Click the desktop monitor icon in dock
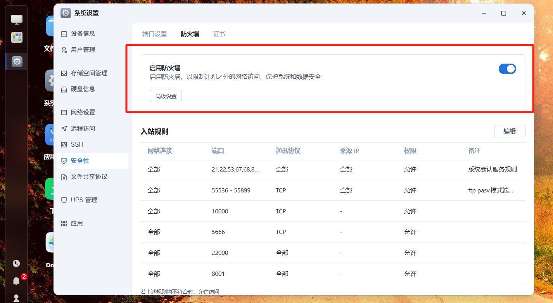 pos(17,19)
